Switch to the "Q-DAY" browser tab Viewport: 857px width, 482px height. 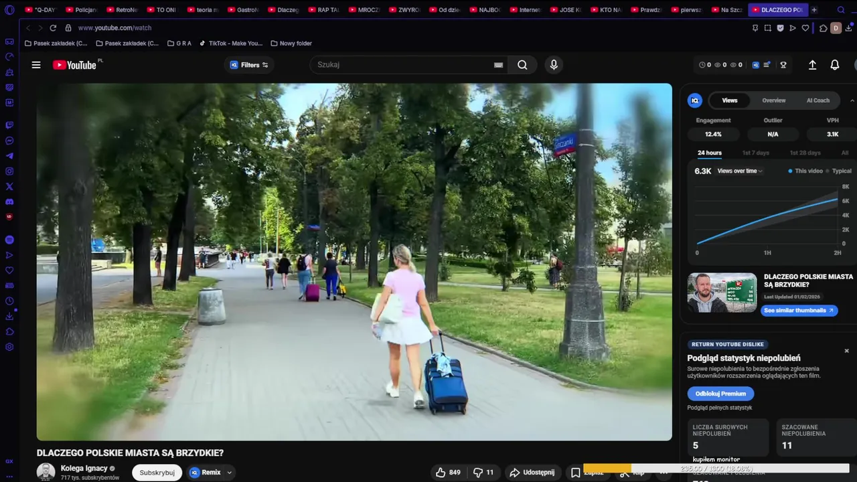coord(42,10)
